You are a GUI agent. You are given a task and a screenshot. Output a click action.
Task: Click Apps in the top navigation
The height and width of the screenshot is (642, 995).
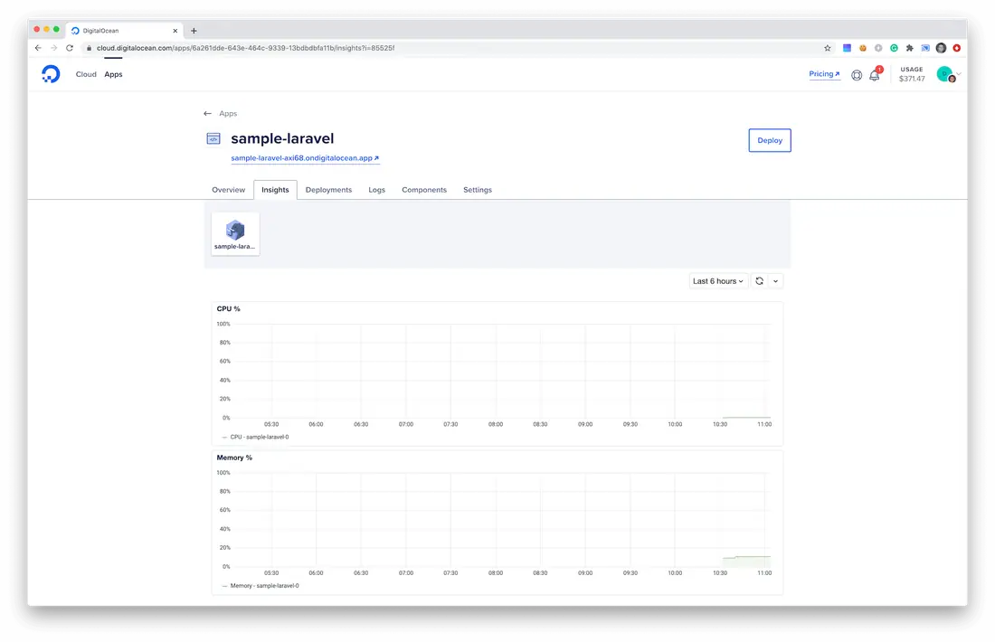click(114, 74)
